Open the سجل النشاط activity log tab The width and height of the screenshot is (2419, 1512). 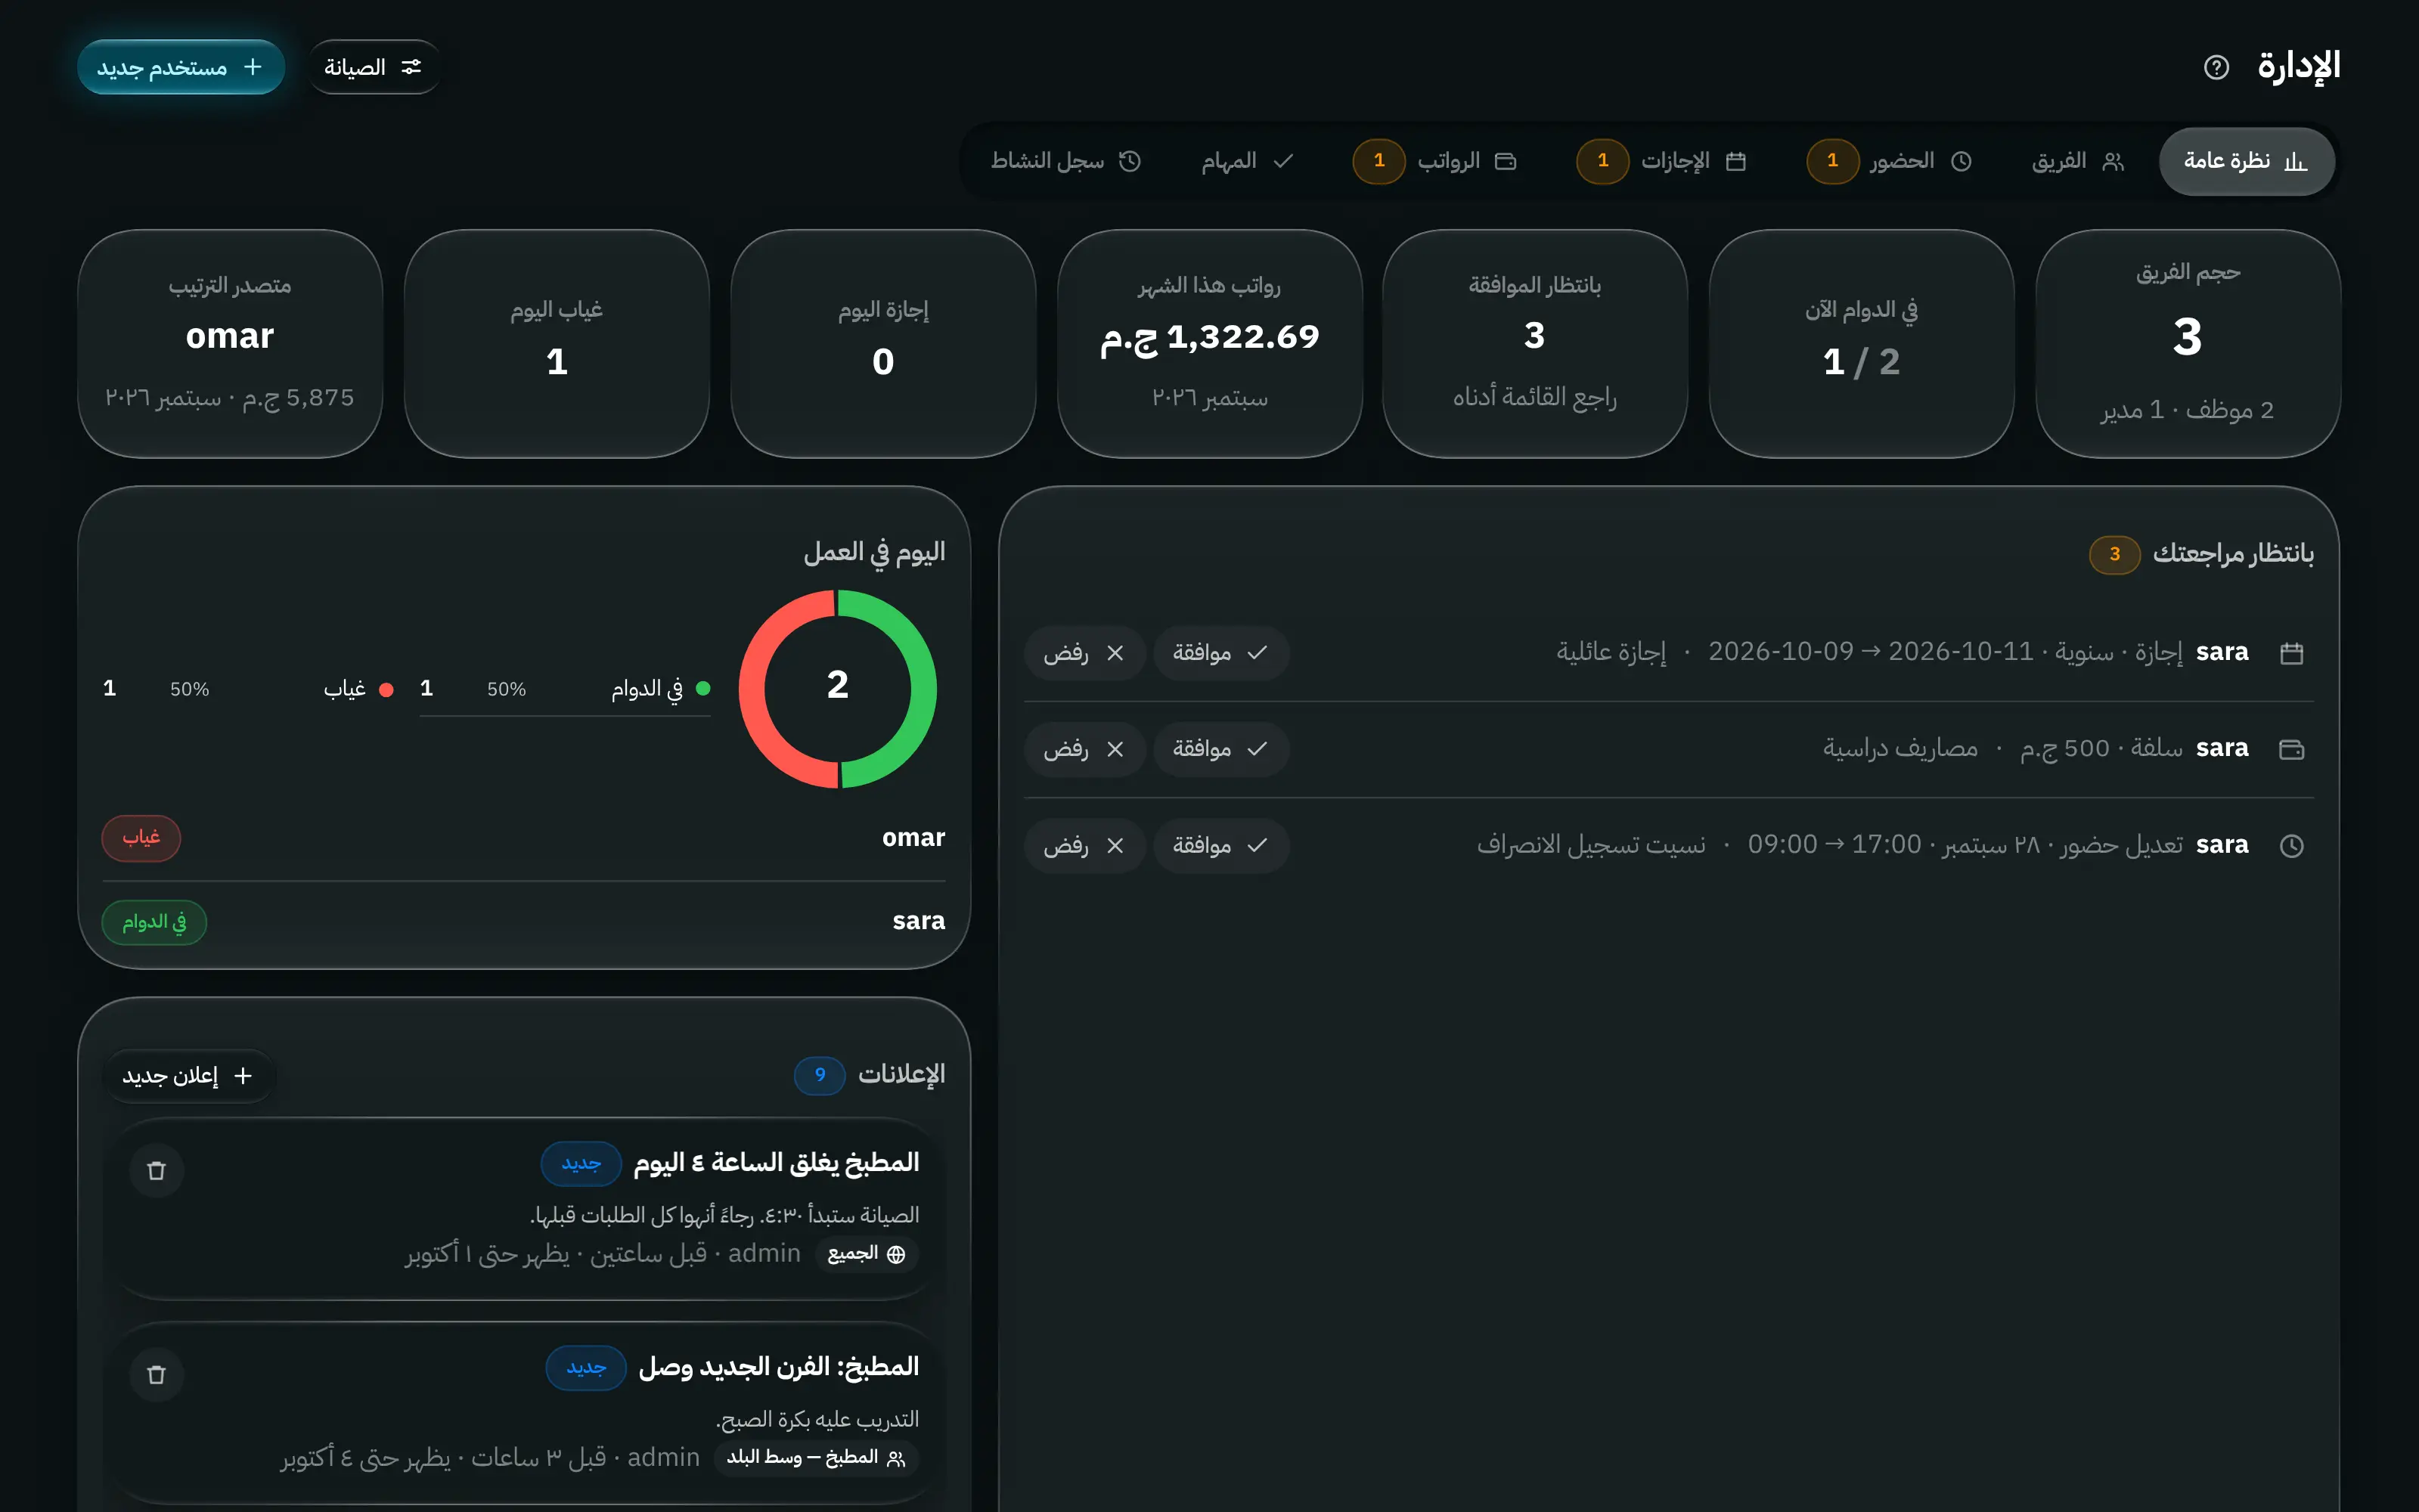click(1066, 161)
